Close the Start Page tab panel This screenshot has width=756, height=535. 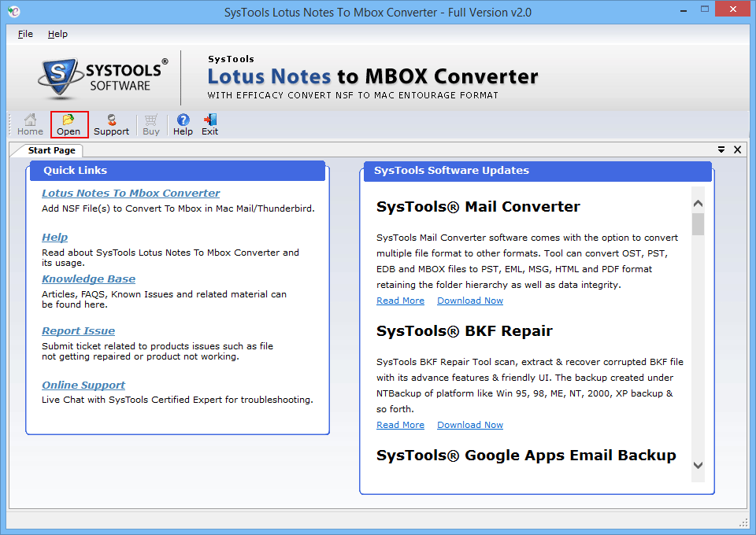tap(737, 149)
